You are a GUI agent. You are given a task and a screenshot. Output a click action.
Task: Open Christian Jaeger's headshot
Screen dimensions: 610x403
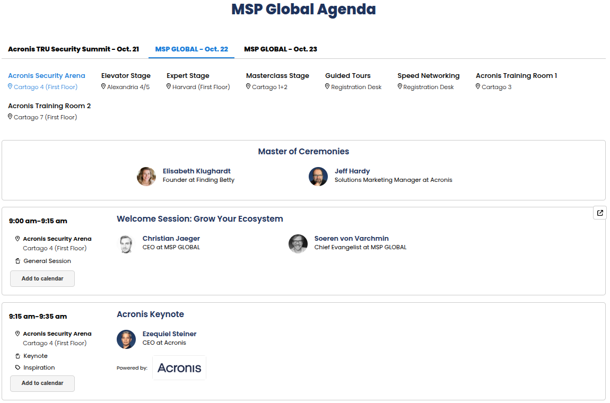126,243
